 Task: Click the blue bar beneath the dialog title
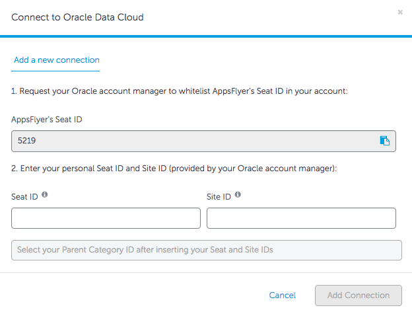pos(206,36)
